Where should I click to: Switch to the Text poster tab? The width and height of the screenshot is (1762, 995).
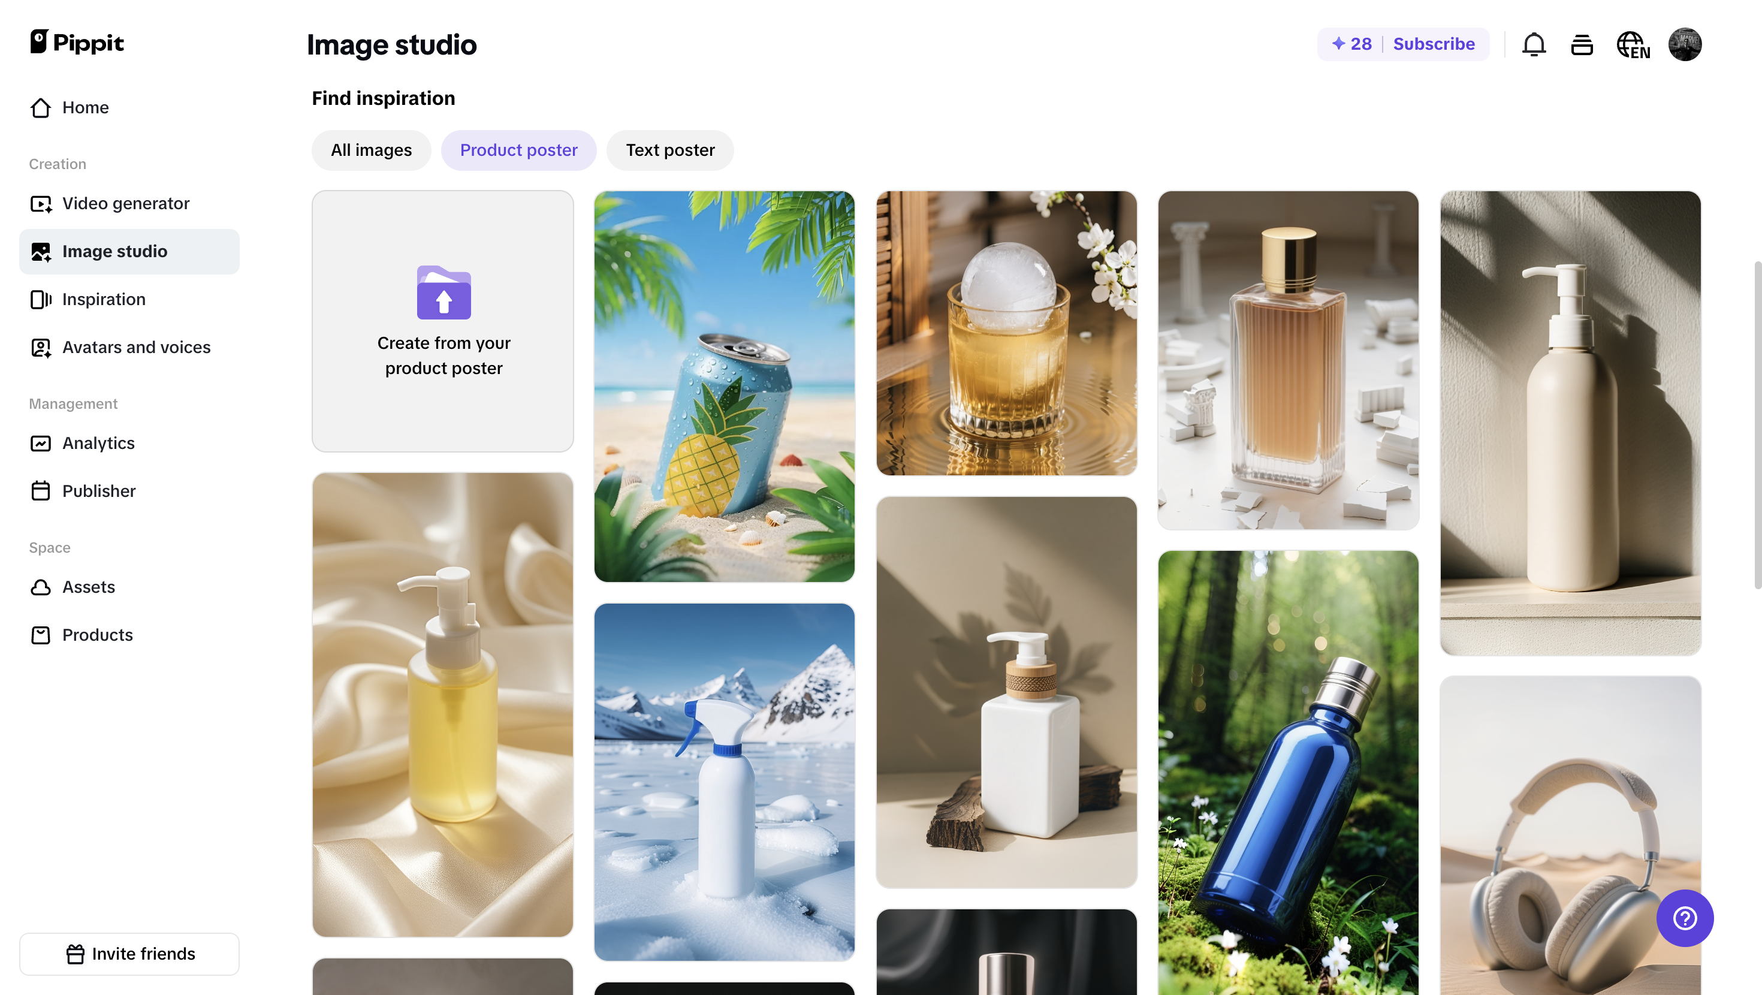pos(669,150)
